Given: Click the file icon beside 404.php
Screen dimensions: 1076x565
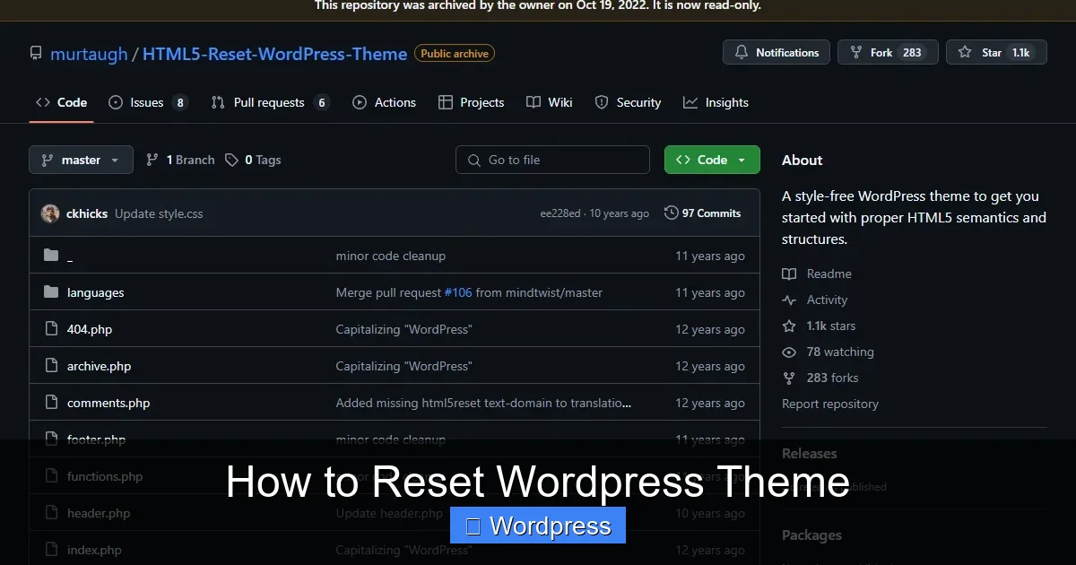Looking at the screenshot, I should click(x=51, y=329).
